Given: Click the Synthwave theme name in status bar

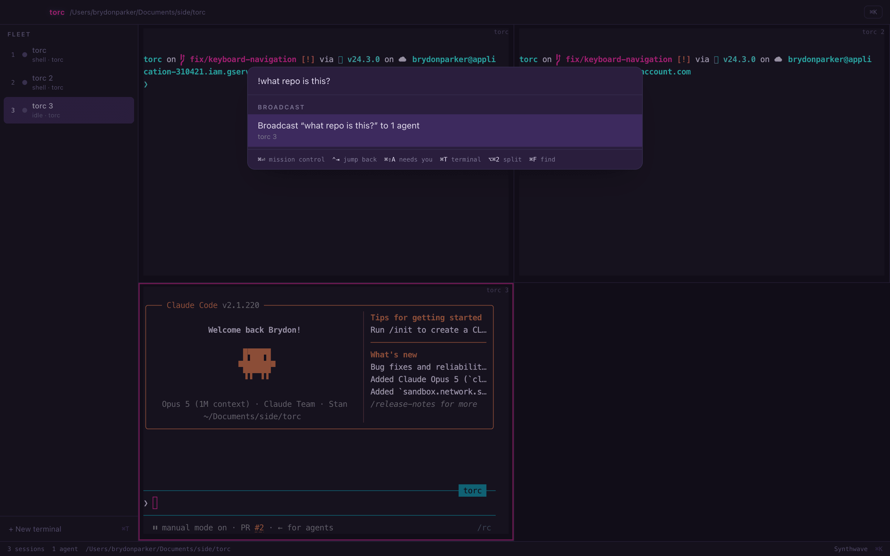Looking at the screenshot, I should pos(851,549).
